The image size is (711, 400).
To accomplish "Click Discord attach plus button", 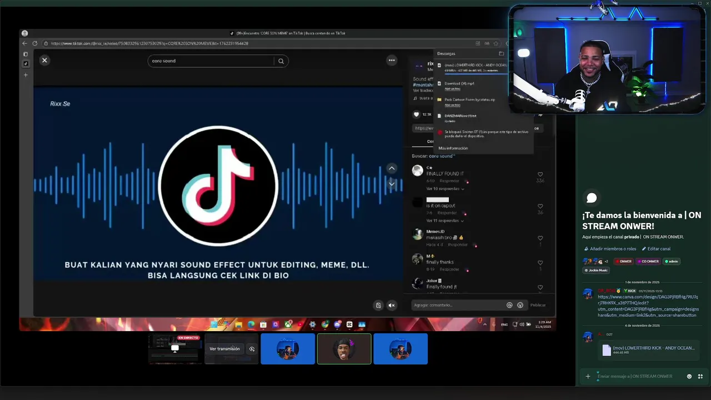I will (588, 376).
